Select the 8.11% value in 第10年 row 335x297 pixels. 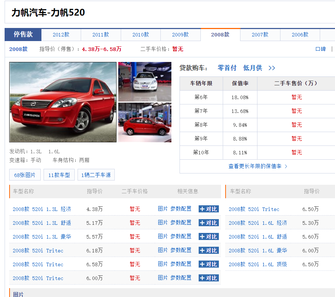240,153
